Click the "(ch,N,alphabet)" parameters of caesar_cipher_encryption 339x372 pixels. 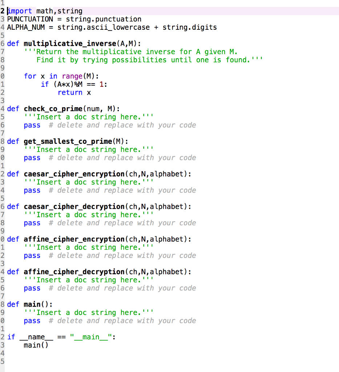(x=156, y=174)
